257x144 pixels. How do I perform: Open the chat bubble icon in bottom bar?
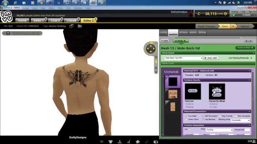coord(102,141)
